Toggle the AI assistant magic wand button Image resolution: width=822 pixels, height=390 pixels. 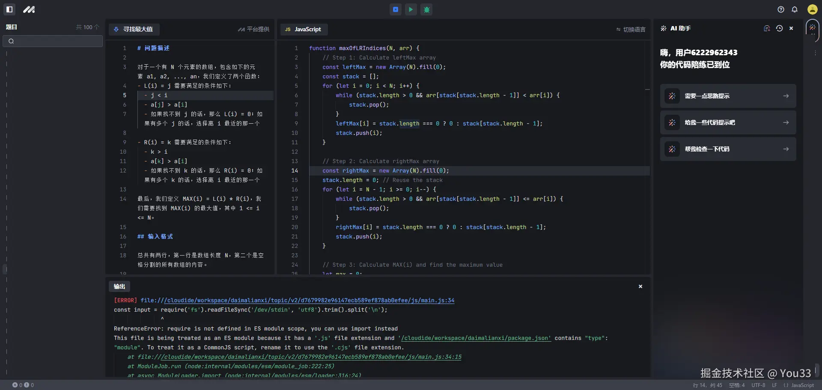[x=812, y=27]
